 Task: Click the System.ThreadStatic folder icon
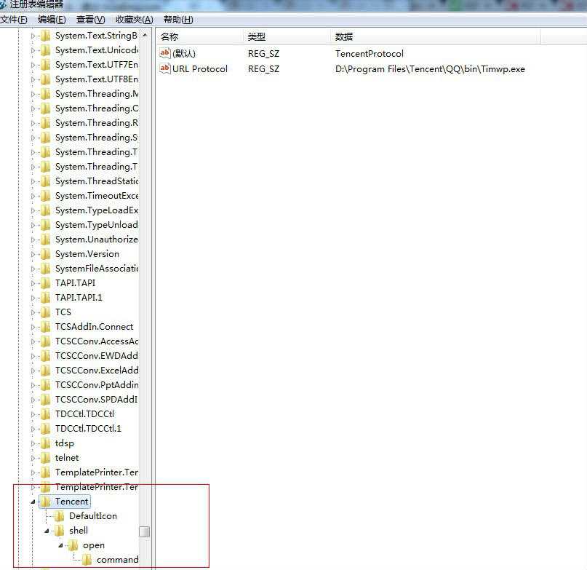pyautogui.click(x=45, y=181)
